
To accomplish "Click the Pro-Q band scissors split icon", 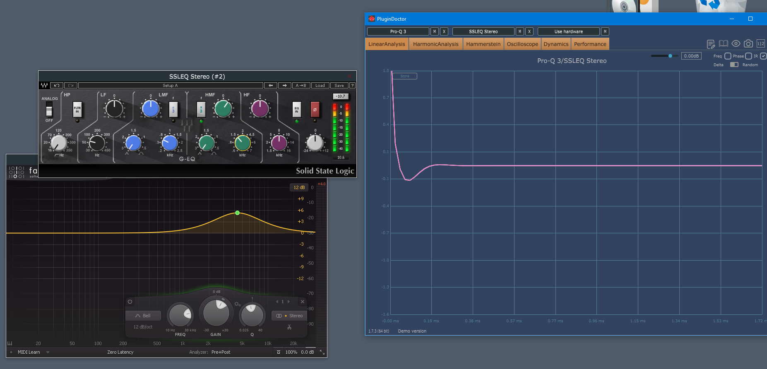I will coord(289,327).
